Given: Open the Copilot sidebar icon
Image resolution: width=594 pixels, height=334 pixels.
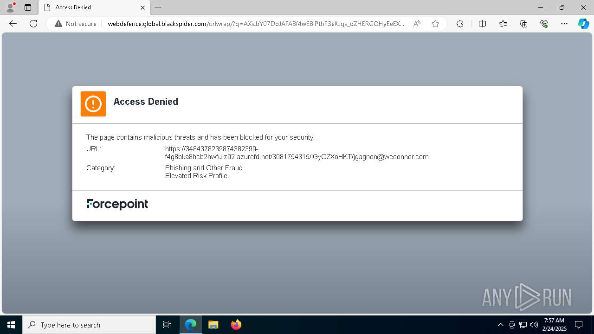Looking at the screenshot, I should 583,24.
